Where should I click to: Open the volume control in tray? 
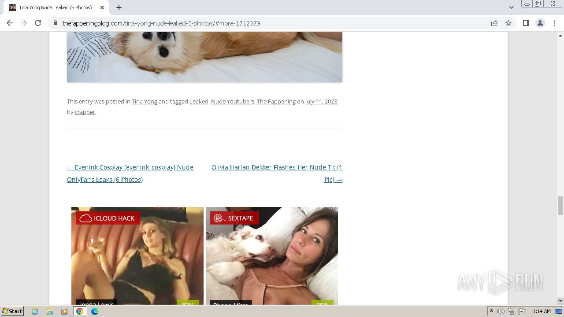coord(501,311)
